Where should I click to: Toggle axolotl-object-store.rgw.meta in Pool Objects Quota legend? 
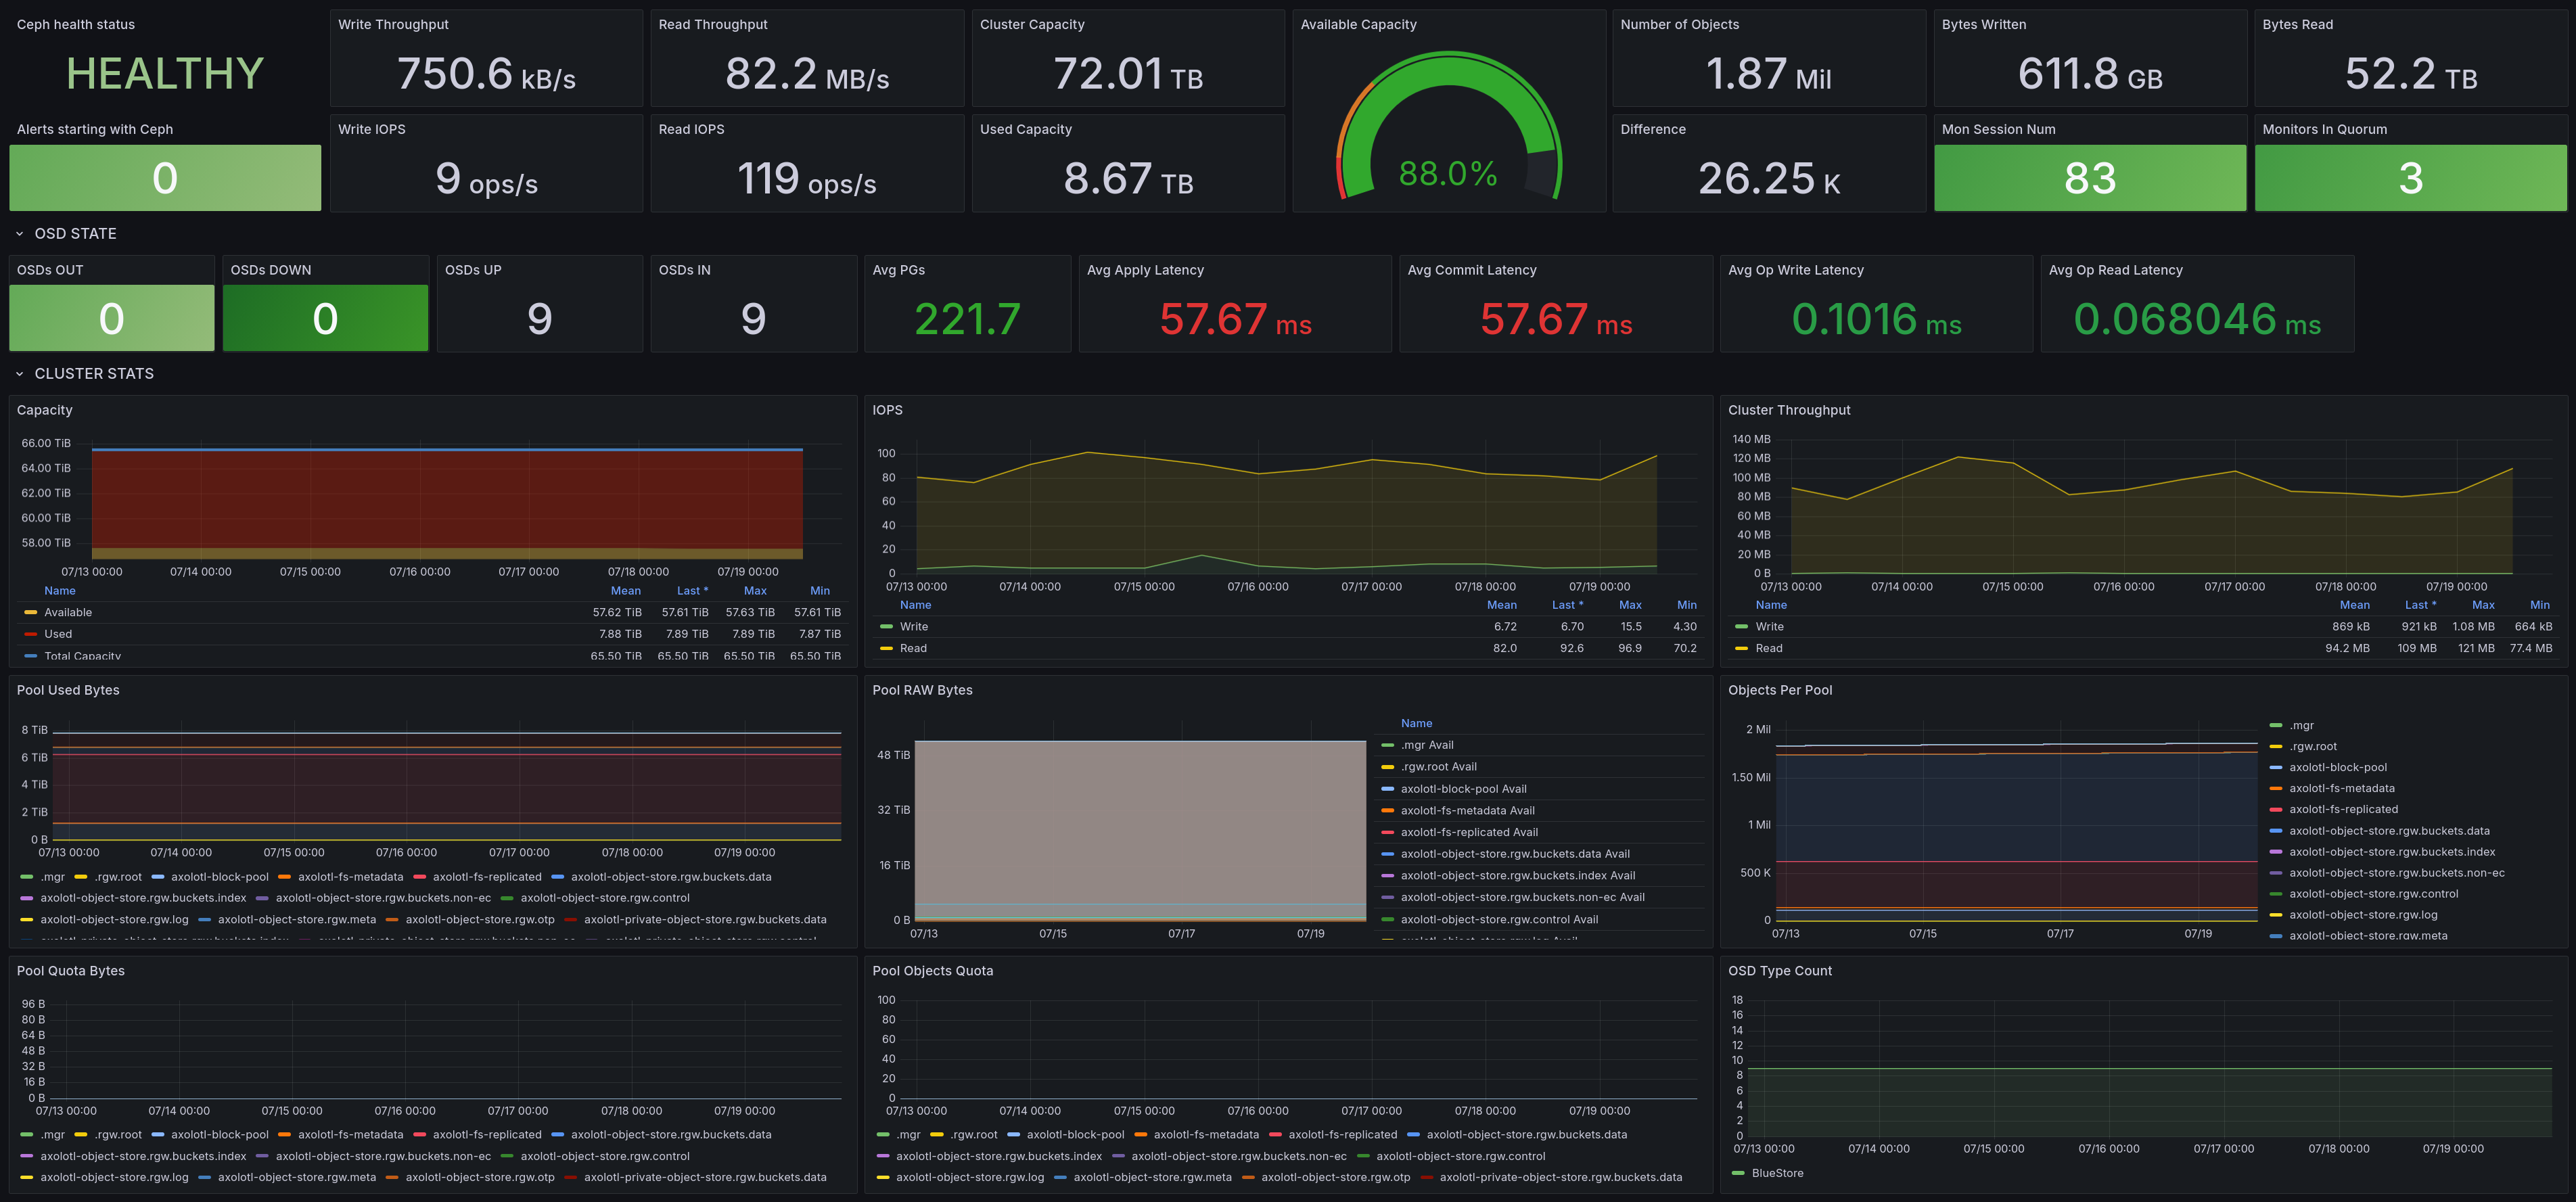(x=1153, y=1177)
